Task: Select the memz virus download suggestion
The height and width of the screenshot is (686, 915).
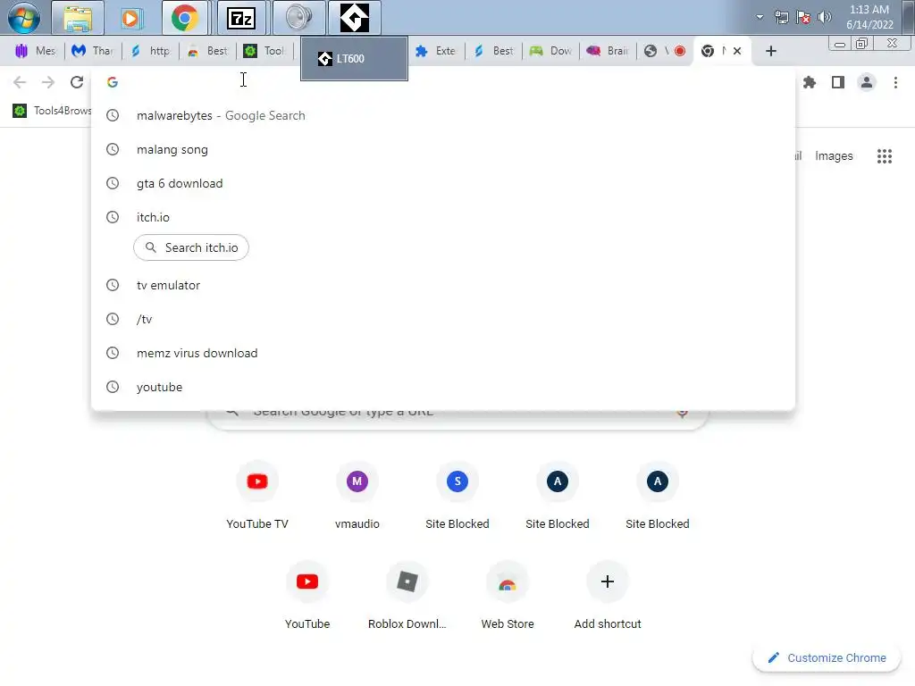Action: [x=443, y=353]
